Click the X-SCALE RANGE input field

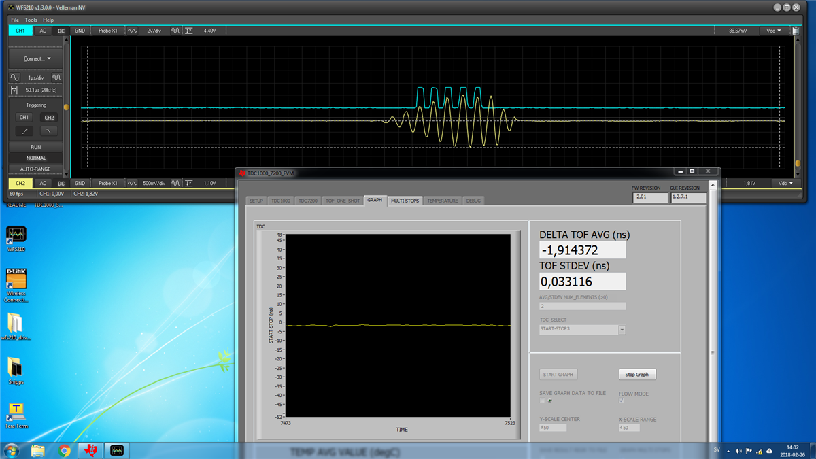pos(629,428)
